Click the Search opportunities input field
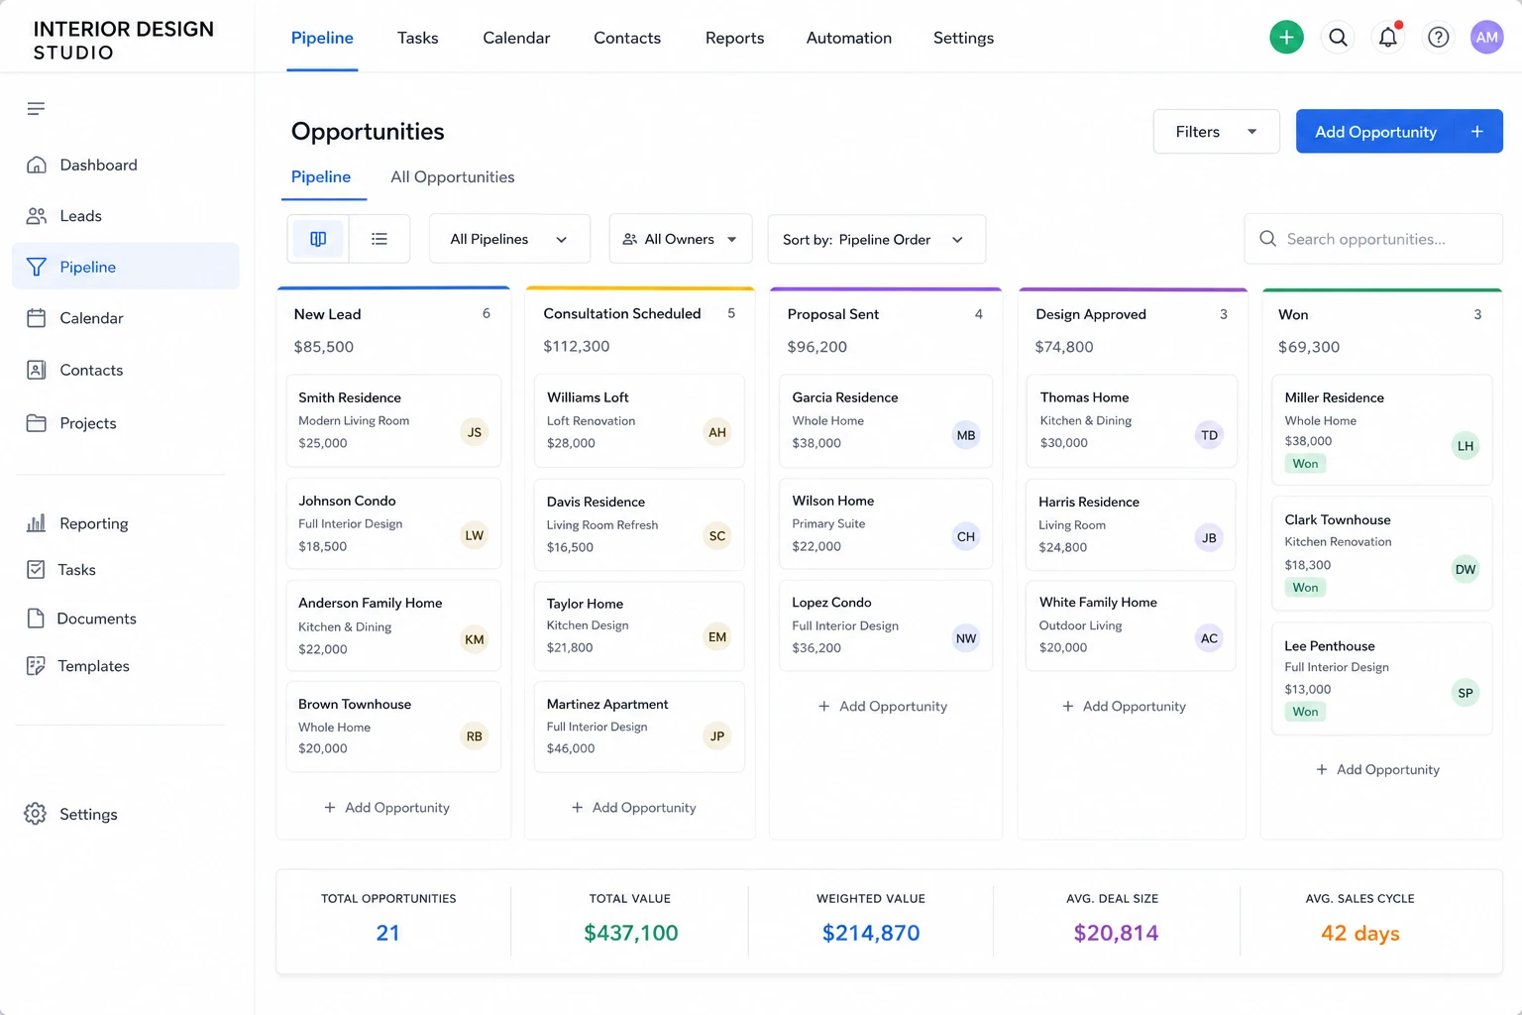This screenshot has width=1522, height=1015. (x=1373, y=239)
